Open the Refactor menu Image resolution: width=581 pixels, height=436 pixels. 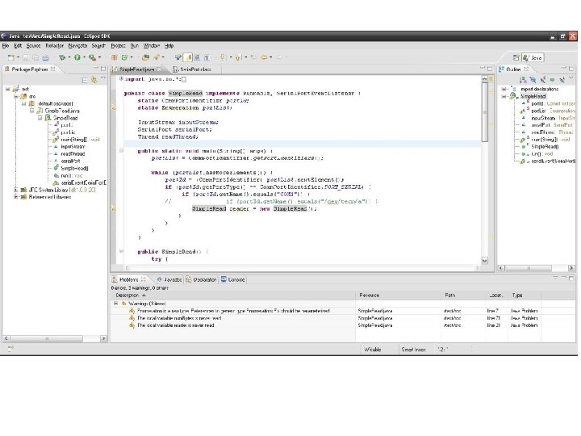click(x=54, y=46)
